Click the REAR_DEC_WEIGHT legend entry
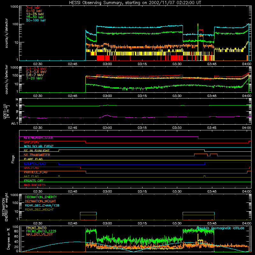Image resolution: width=255 pixels, height=255 pixels. (39, 210)
